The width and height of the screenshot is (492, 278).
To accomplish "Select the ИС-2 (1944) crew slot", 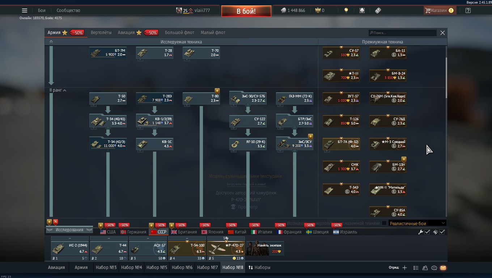I will click(x=70, y=249).
